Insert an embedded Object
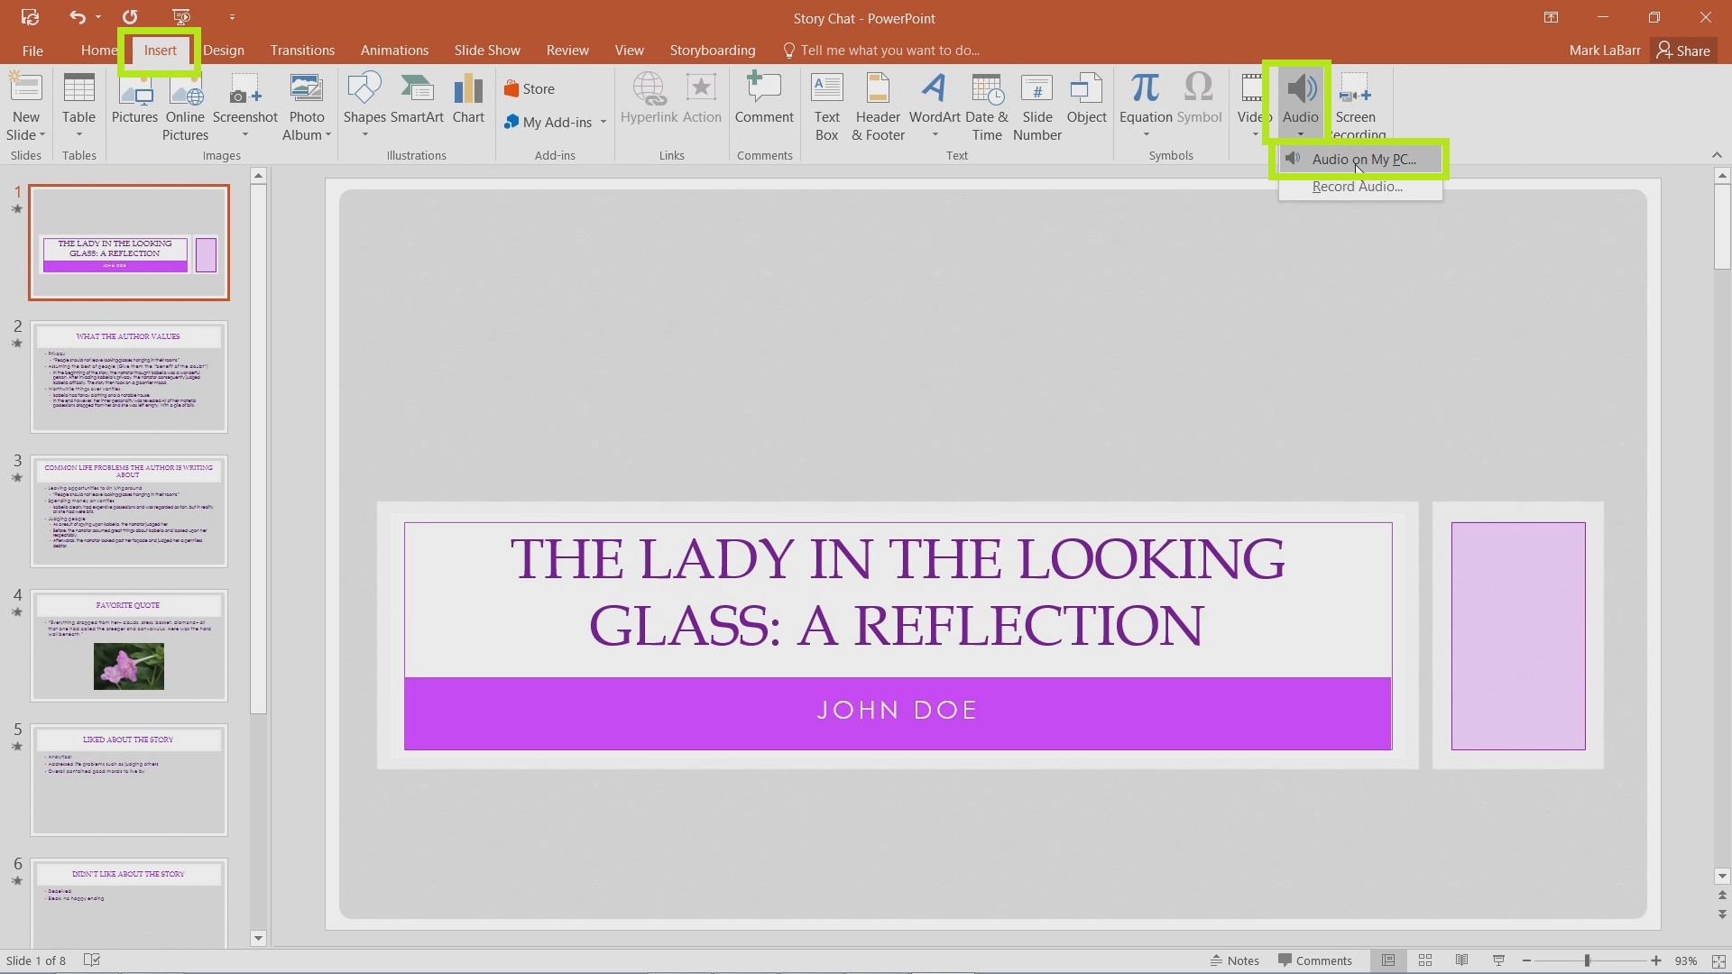This screenshot has height=974, width=1732. 1086,98
